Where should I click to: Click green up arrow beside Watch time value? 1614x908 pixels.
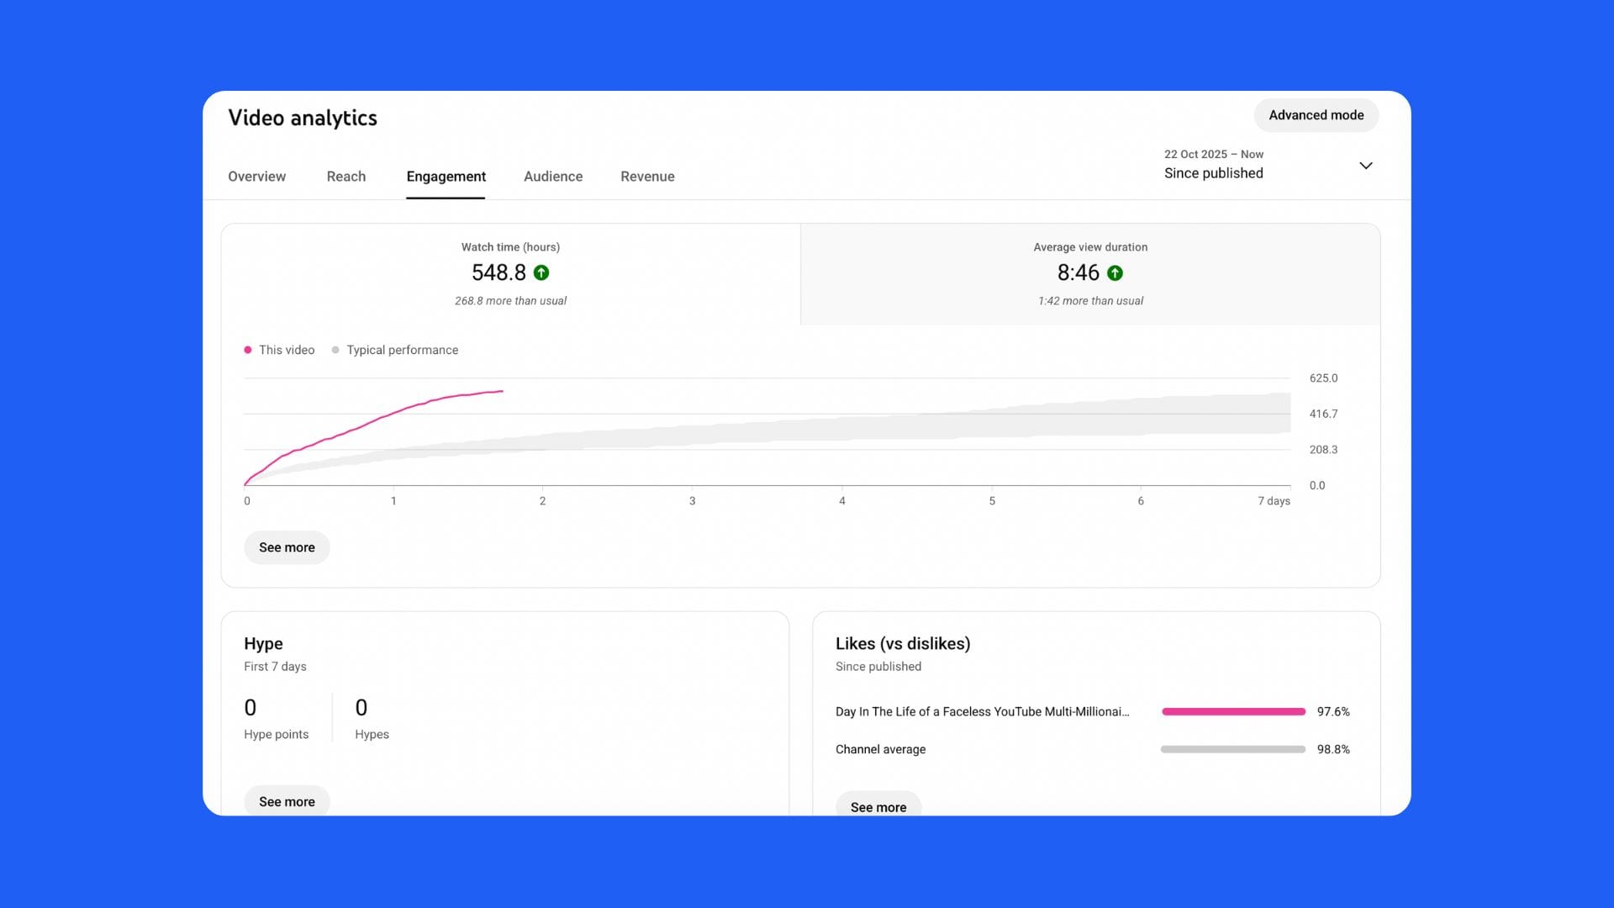click(x=541, y=273)
